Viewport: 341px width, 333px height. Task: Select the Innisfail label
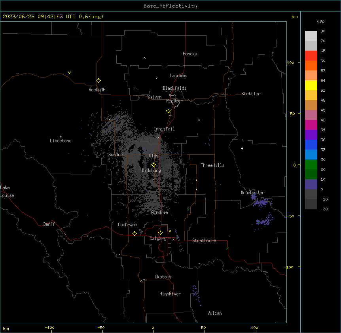tap(164, 129)
